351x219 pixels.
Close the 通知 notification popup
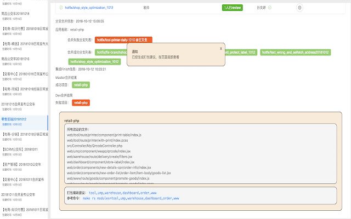(221, 49)
